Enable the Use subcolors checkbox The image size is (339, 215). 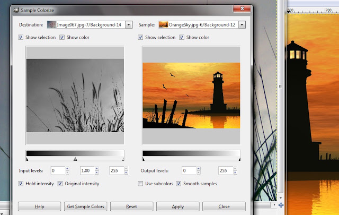[x=140, y=184]
